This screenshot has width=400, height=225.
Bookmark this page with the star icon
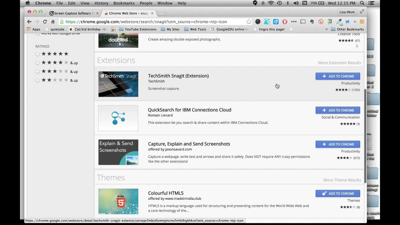click(x=249, y=22)
